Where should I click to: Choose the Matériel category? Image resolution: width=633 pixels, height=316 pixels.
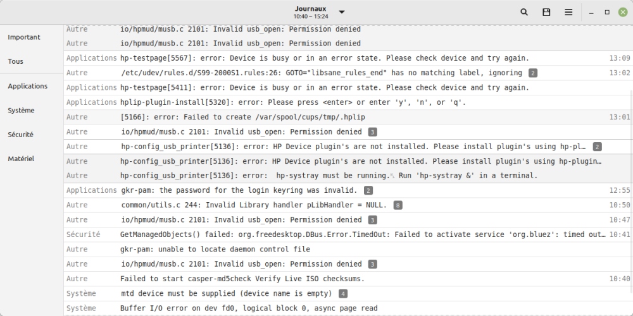point(21,159)
